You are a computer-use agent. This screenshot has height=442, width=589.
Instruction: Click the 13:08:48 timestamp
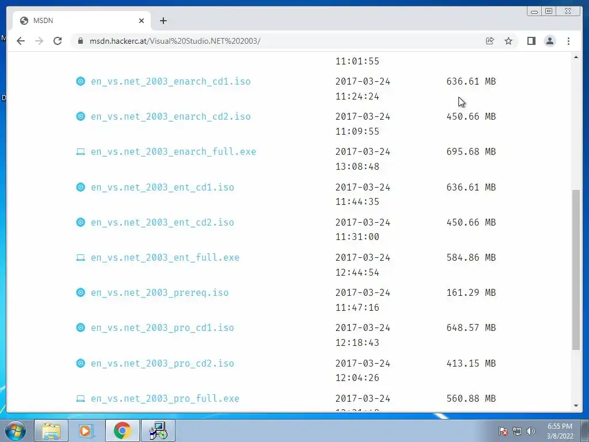click(357, 166)
